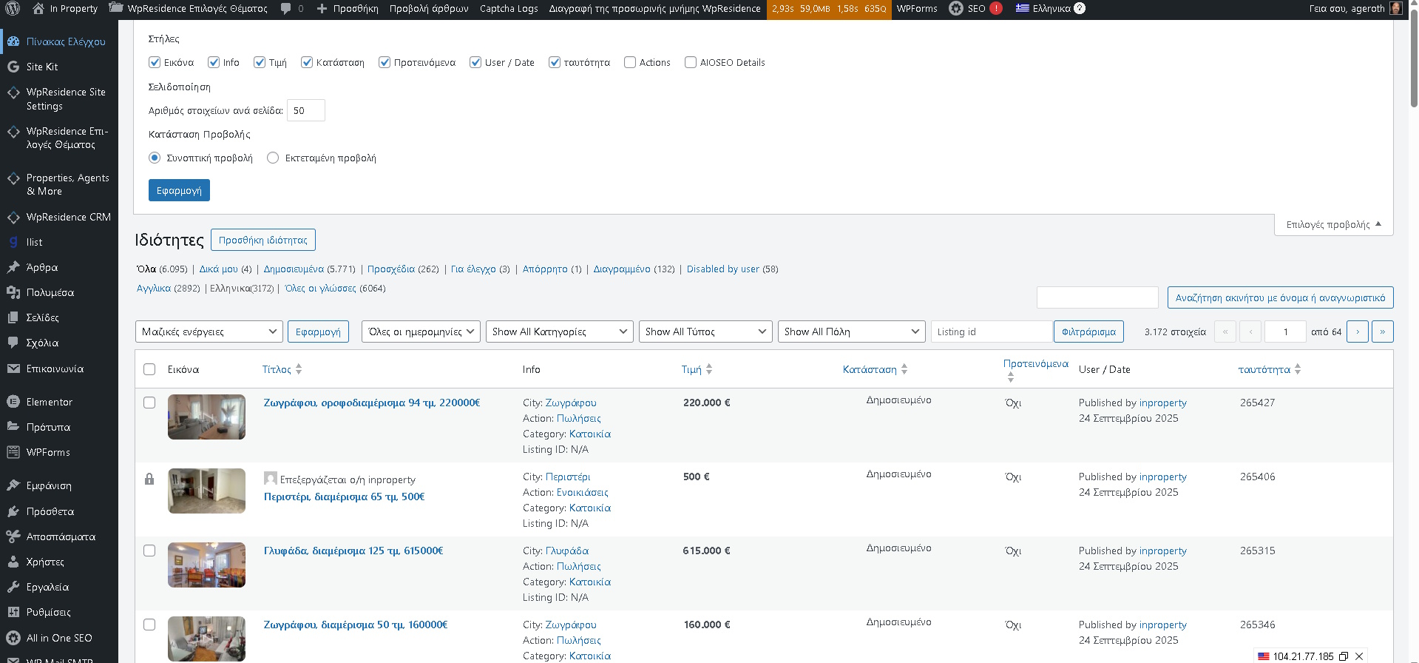Click the Προσθήκη ιδιότητας button
1419x663 pixels.
[263, 240]
